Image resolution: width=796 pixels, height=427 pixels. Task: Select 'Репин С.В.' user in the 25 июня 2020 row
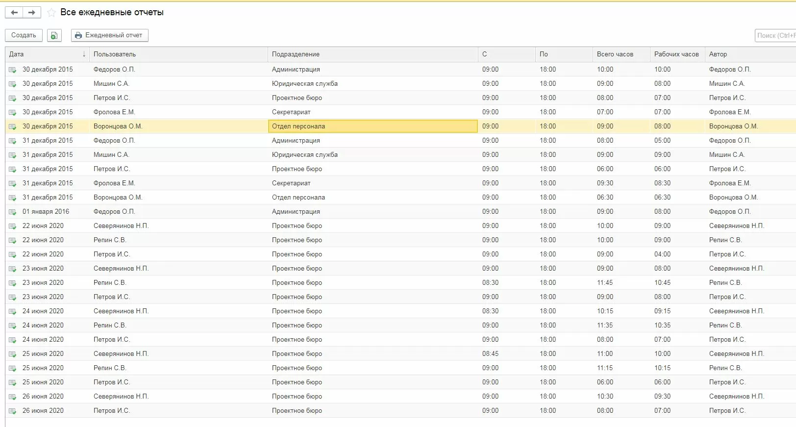click(x=110, y=368)
